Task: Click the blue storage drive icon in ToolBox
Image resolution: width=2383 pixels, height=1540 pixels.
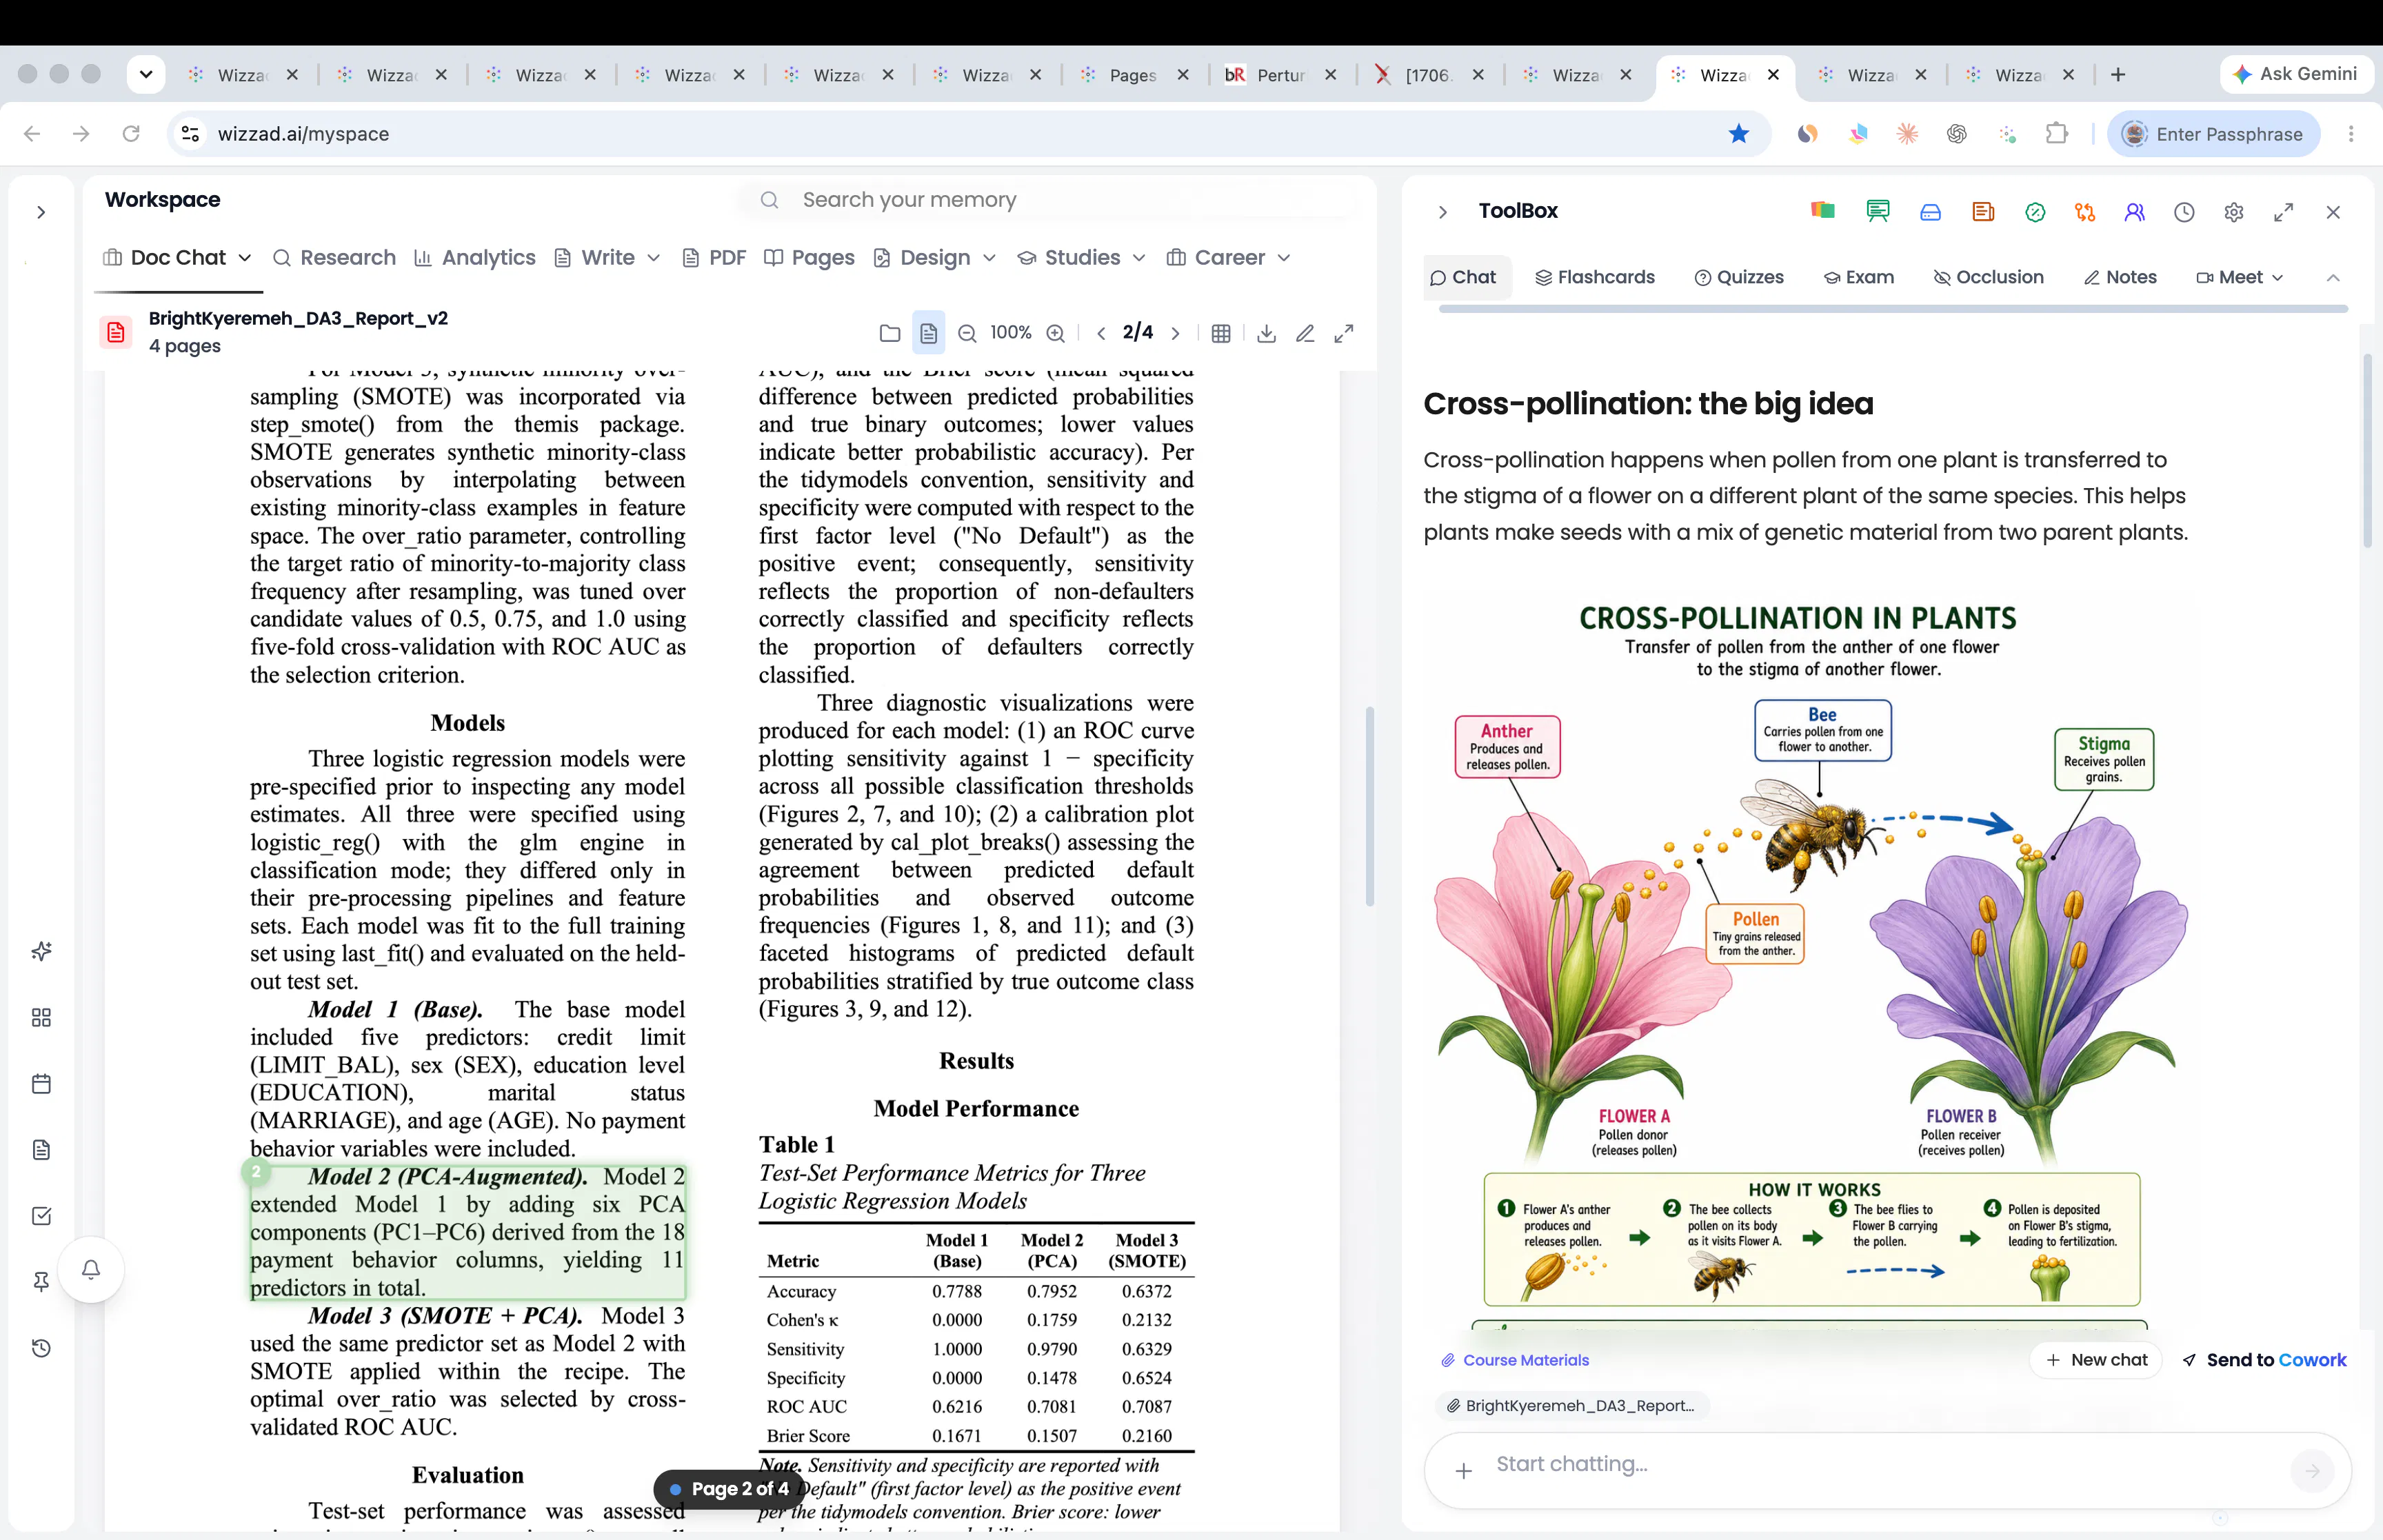Action: tap(1930, 212)
